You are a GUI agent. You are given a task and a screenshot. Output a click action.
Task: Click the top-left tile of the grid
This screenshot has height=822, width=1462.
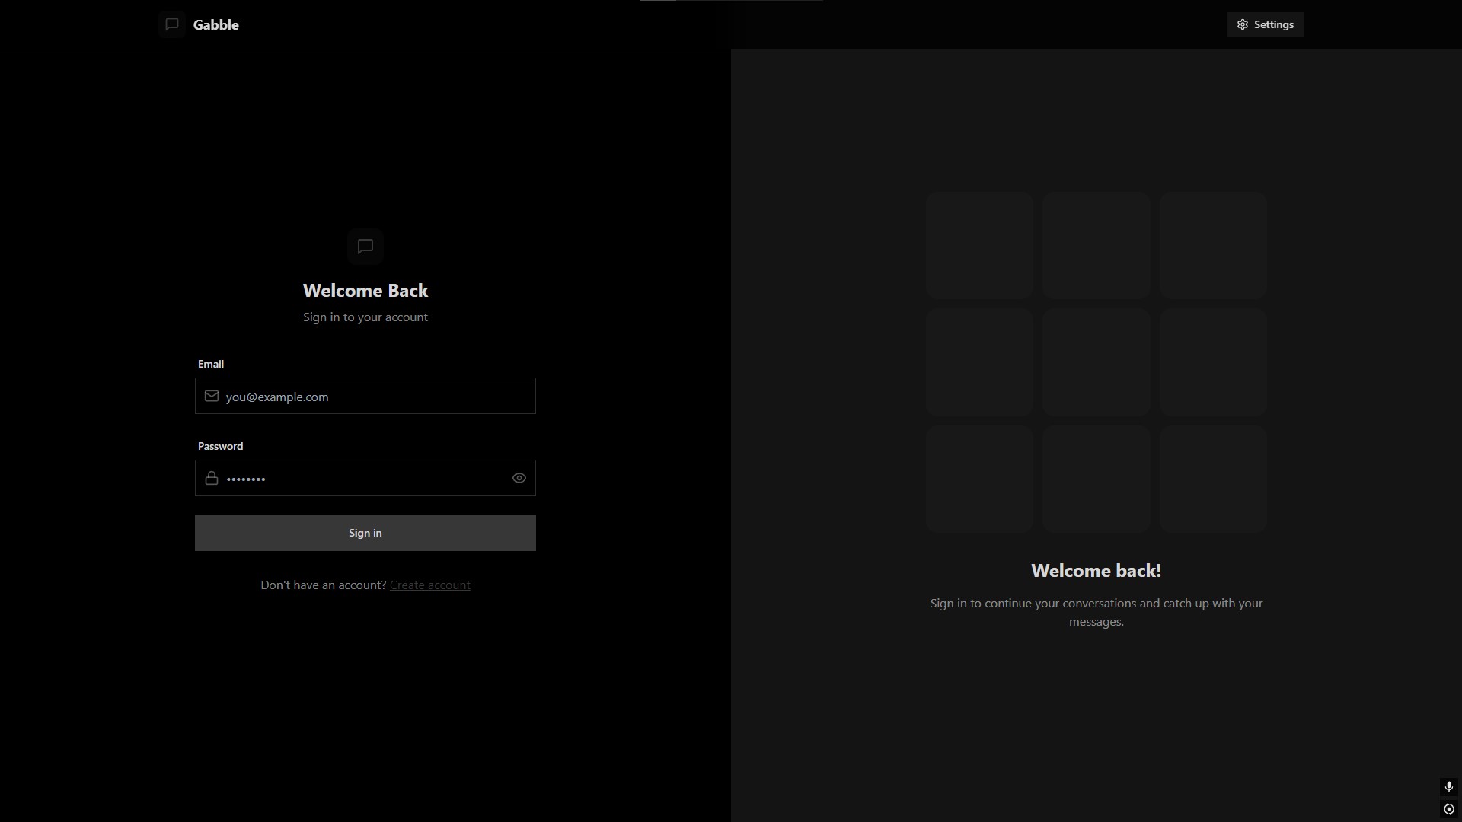click(x=979, y=245)
